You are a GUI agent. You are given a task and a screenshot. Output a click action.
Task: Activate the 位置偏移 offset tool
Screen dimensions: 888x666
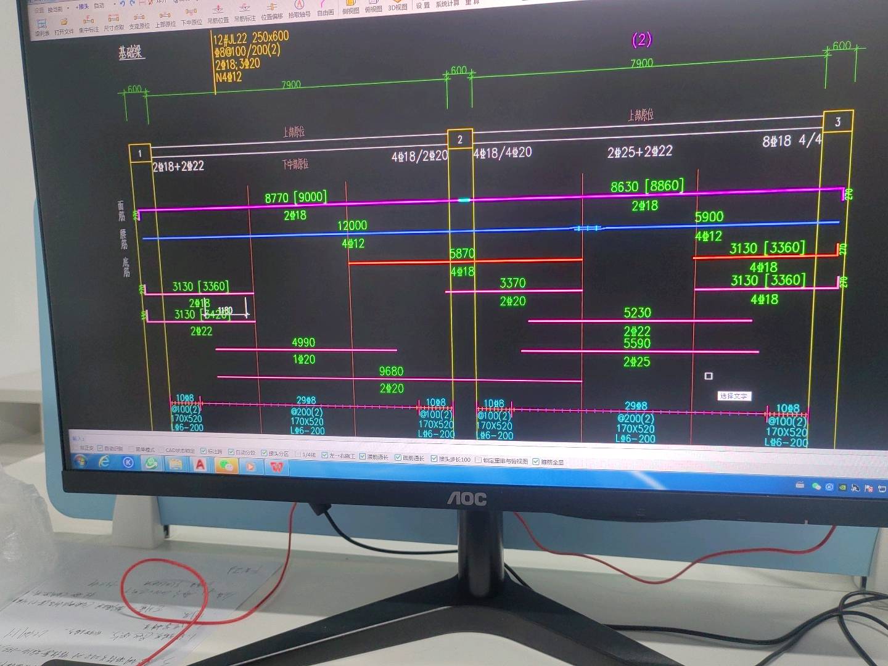(x=272, y=12)
